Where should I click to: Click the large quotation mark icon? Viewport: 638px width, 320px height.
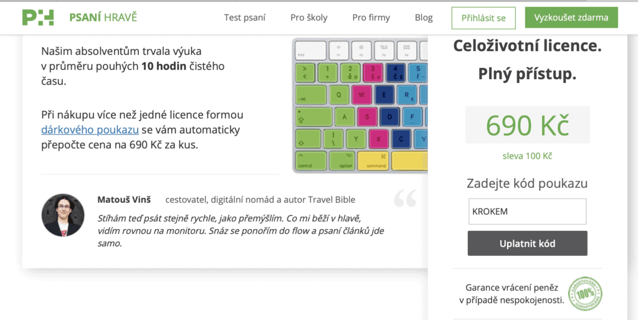405,200
